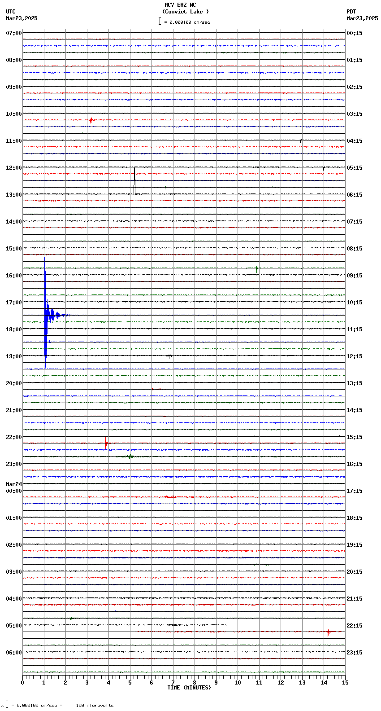The image size is (381, 711).
Task: Click the 10:00 UTC time label
Action: pyautogui.click(x=14, y=114)
